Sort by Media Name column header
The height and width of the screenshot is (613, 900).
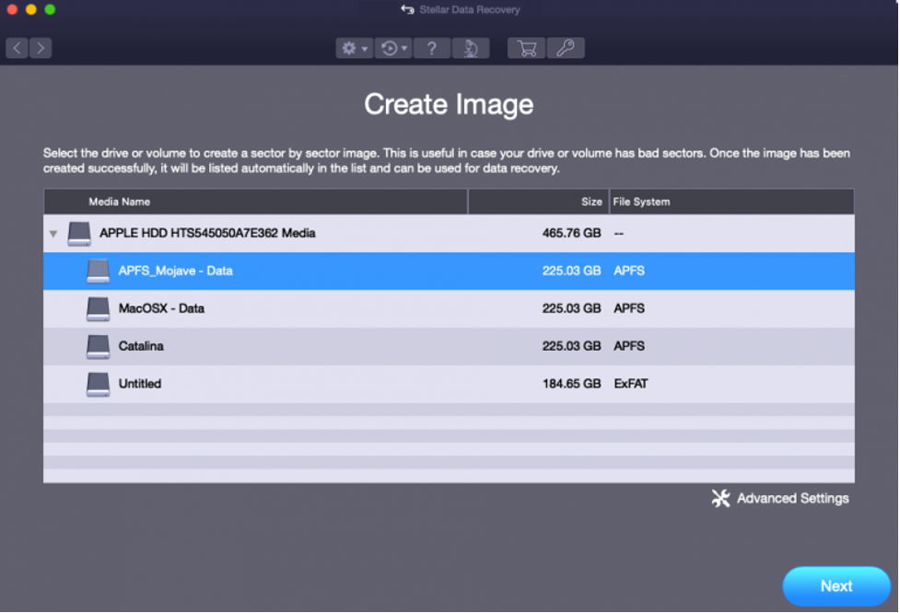click(120, 202)
